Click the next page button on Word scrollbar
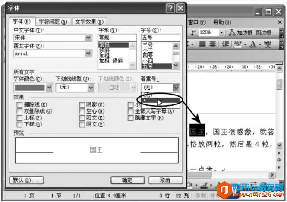Screen dimensions: 287x202 point(279,167)
